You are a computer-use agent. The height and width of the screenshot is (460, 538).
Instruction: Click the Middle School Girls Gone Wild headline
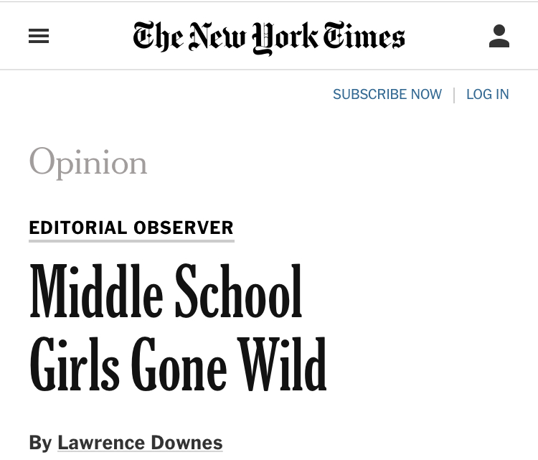point(177,327)
